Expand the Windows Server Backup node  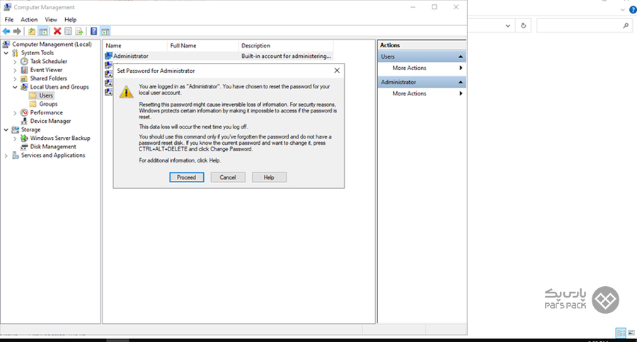click(x=15, y=138)
